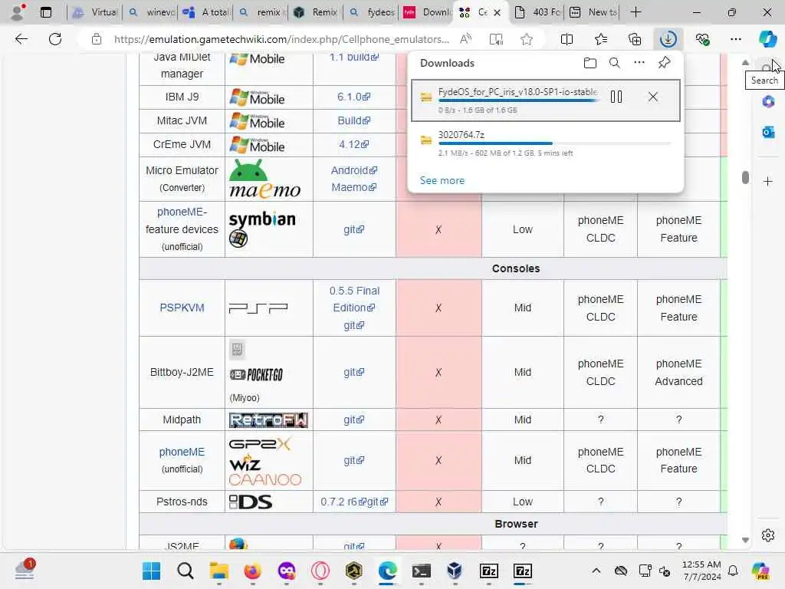
Task: Open Windows taskbar search
Action: (186, 571)
